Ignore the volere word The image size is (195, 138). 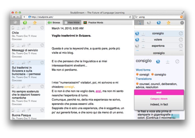(x=181, y=39)
